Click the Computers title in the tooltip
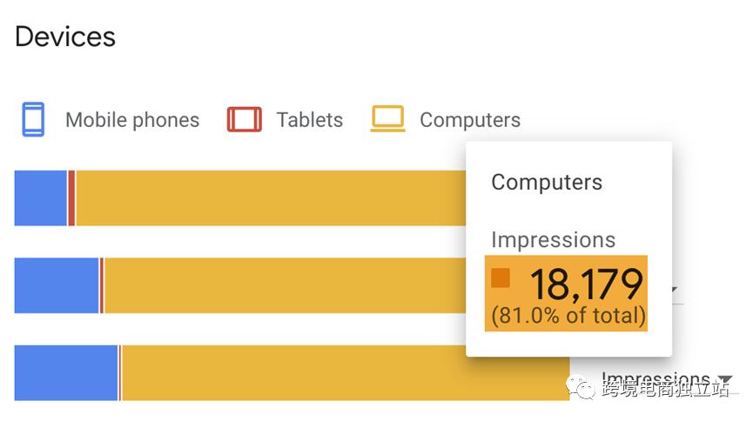The width and height of the screenshot is (753, 421). [547, 183]
